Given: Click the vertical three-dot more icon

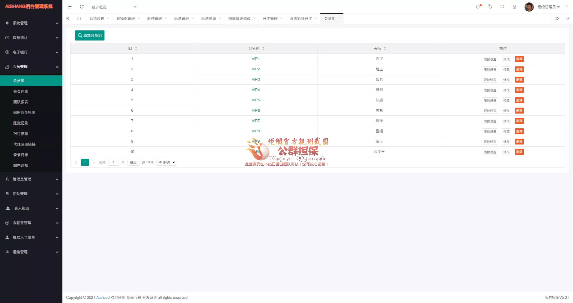Looking at the screenshot, I should pos(567,7).
